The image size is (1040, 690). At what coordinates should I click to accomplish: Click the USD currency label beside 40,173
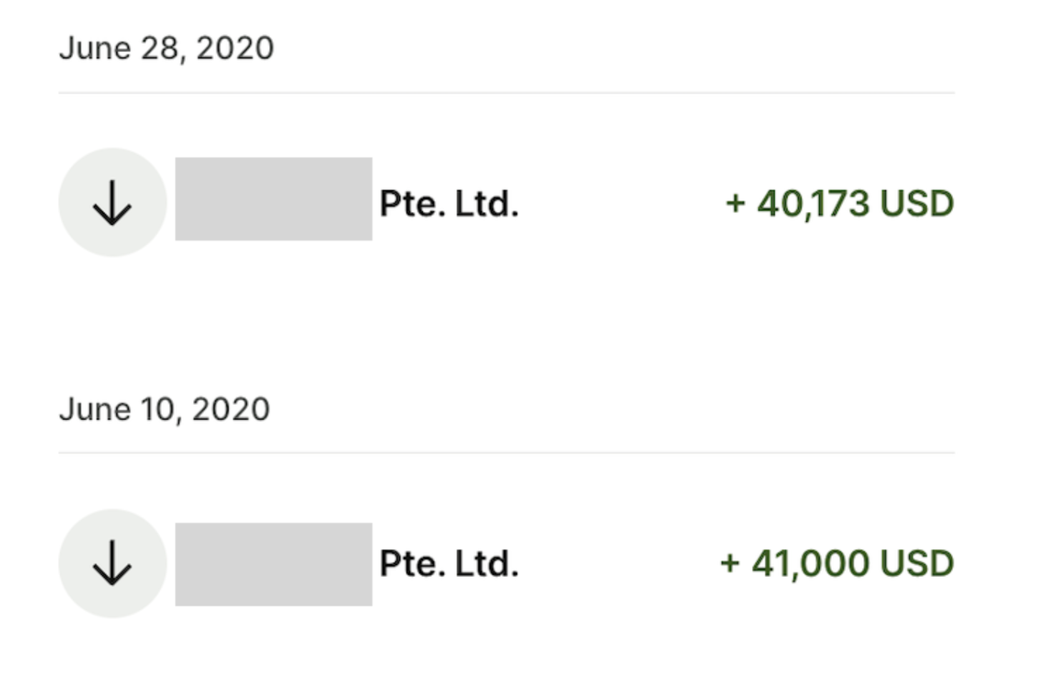[917, 203]
